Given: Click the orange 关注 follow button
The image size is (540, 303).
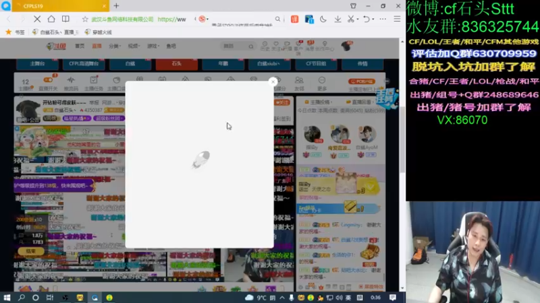Looking at the screenshot, I should coord(282,102).
